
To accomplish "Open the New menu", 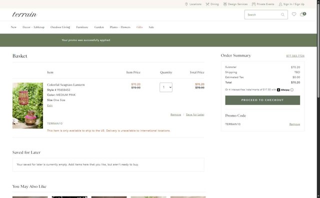I will click(x=13, y=27).
